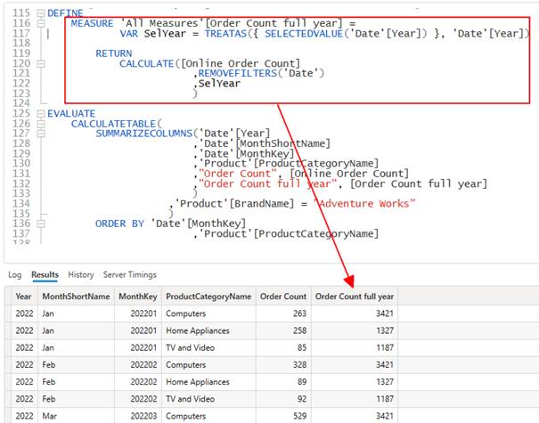Click line number 134 in gutter
This screenshot has height=423, width=539.
21,204
